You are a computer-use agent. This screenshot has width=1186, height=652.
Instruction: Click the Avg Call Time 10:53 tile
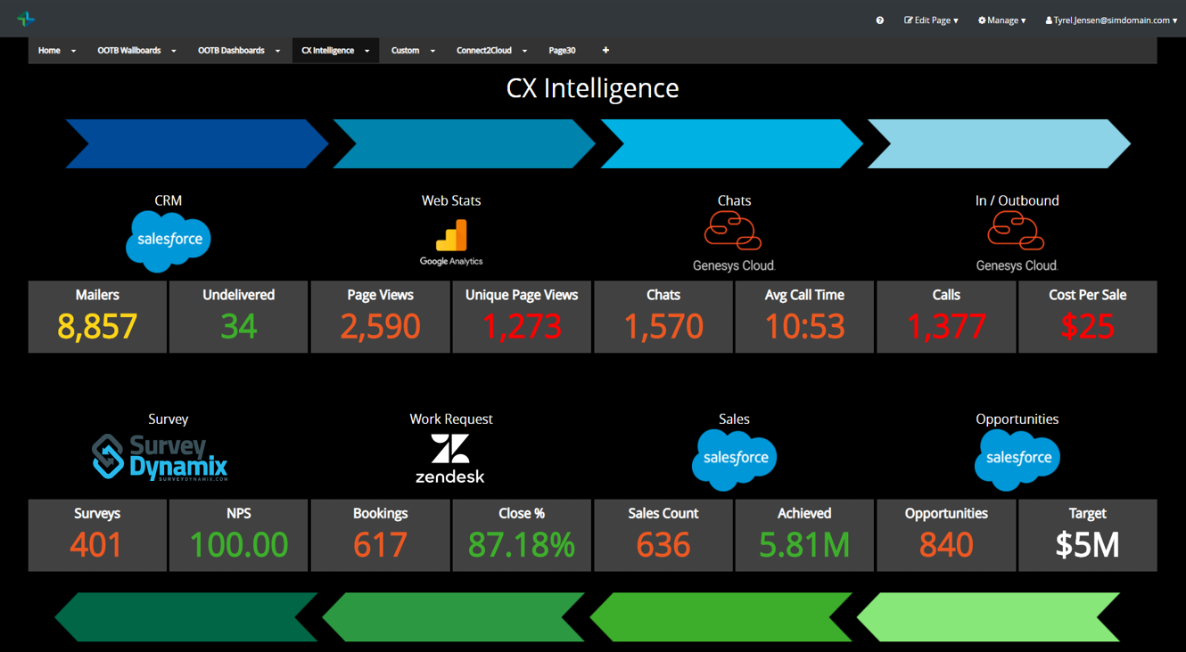coord(804,317)
